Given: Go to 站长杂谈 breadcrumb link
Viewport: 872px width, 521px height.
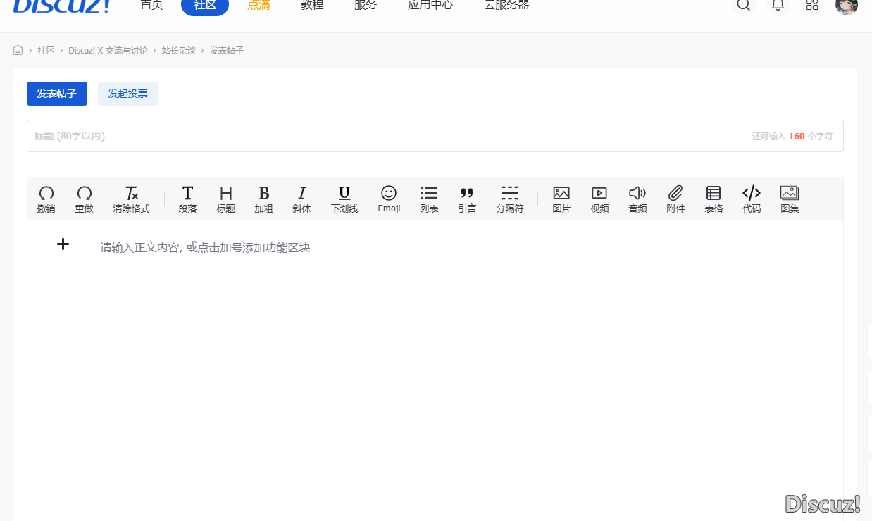Looking at the screenshot, I should [178, 51].
